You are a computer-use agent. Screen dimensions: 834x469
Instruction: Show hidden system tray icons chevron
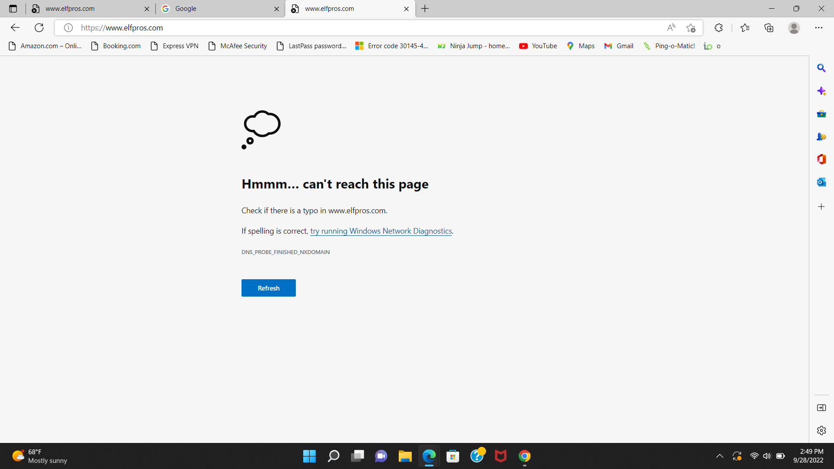pyautogui.click(x=720, y=456)
